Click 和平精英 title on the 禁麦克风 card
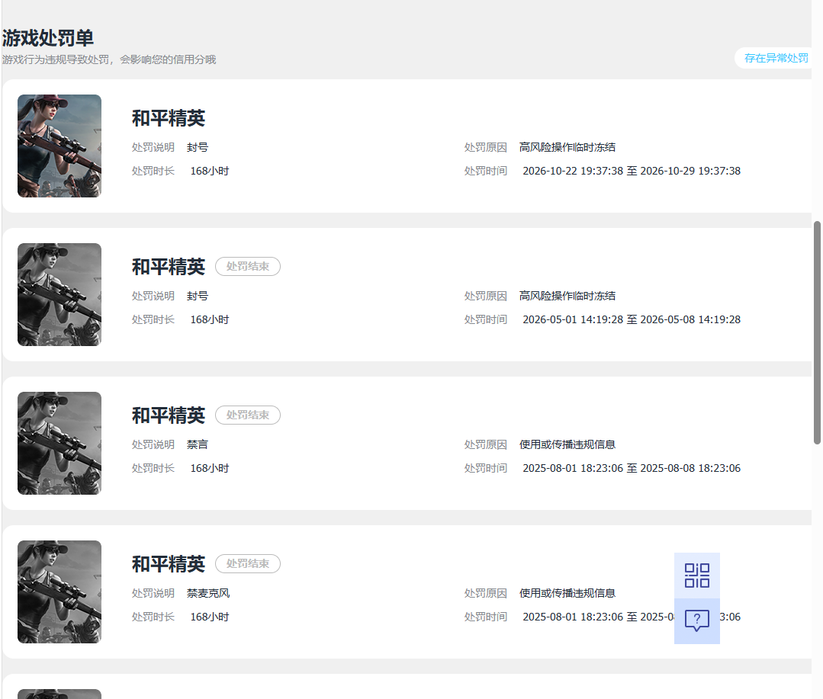Image resolution: width=823 pixels, height=699 pixels. click(x=169, y=564)
